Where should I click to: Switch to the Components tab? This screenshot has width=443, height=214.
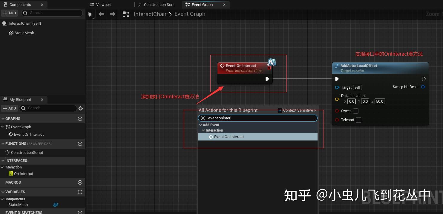click(20, 4)
